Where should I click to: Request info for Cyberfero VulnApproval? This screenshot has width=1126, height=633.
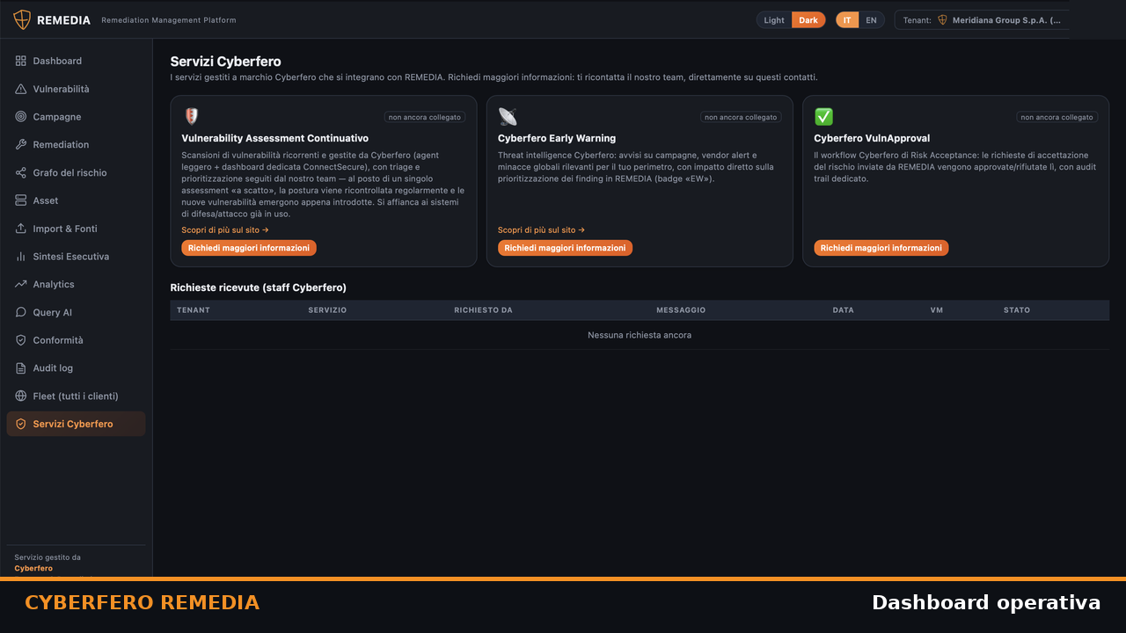point(881,248)
